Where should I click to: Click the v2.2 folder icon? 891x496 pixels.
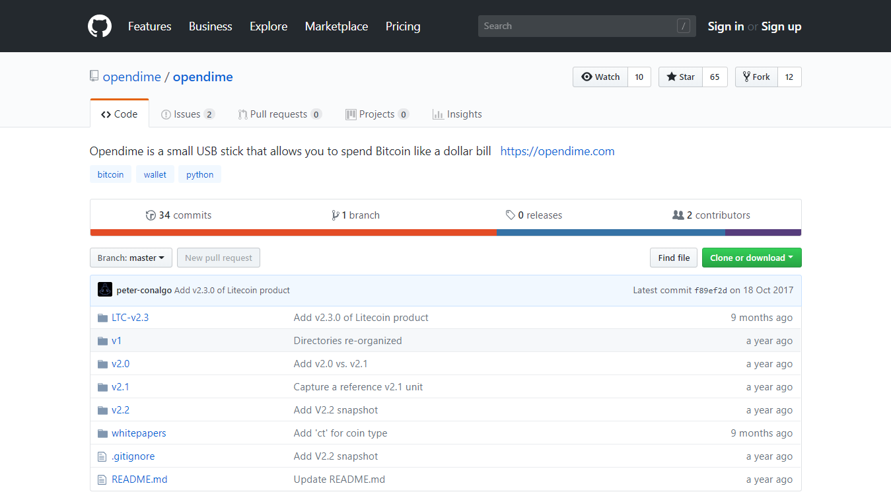point(102,410)
